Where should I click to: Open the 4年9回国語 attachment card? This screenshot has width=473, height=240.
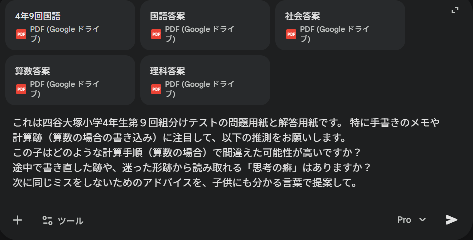click(70, 25)
